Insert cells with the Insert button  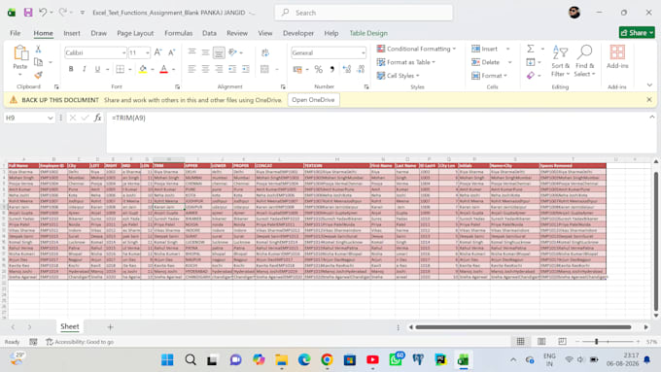[x=485, y=49]
